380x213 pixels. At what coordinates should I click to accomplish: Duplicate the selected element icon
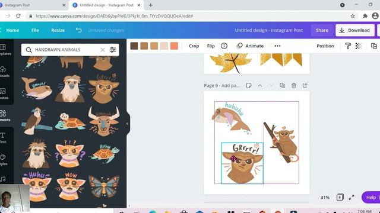click(x=374, y=46)
